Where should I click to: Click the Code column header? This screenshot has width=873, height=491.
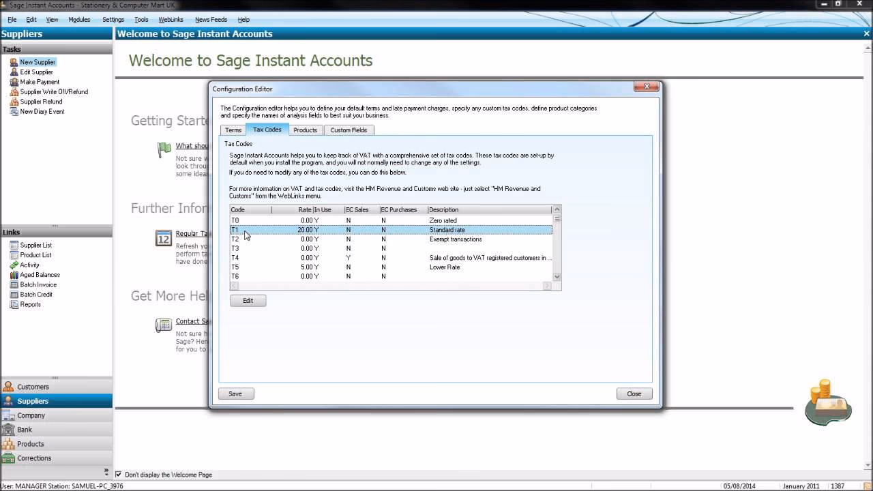(x=250, y=210)
